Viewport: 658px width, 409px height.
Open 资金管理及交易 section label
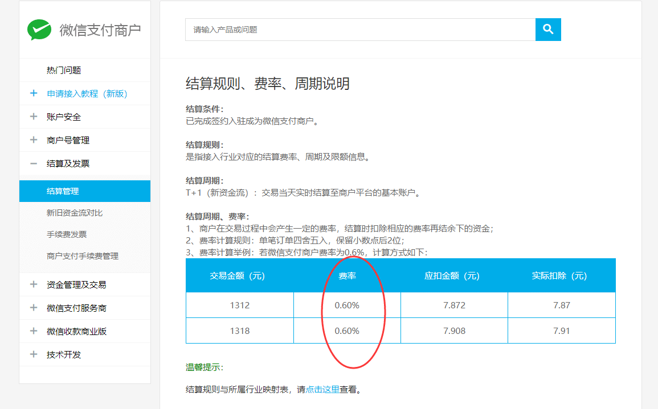(76, 285)
